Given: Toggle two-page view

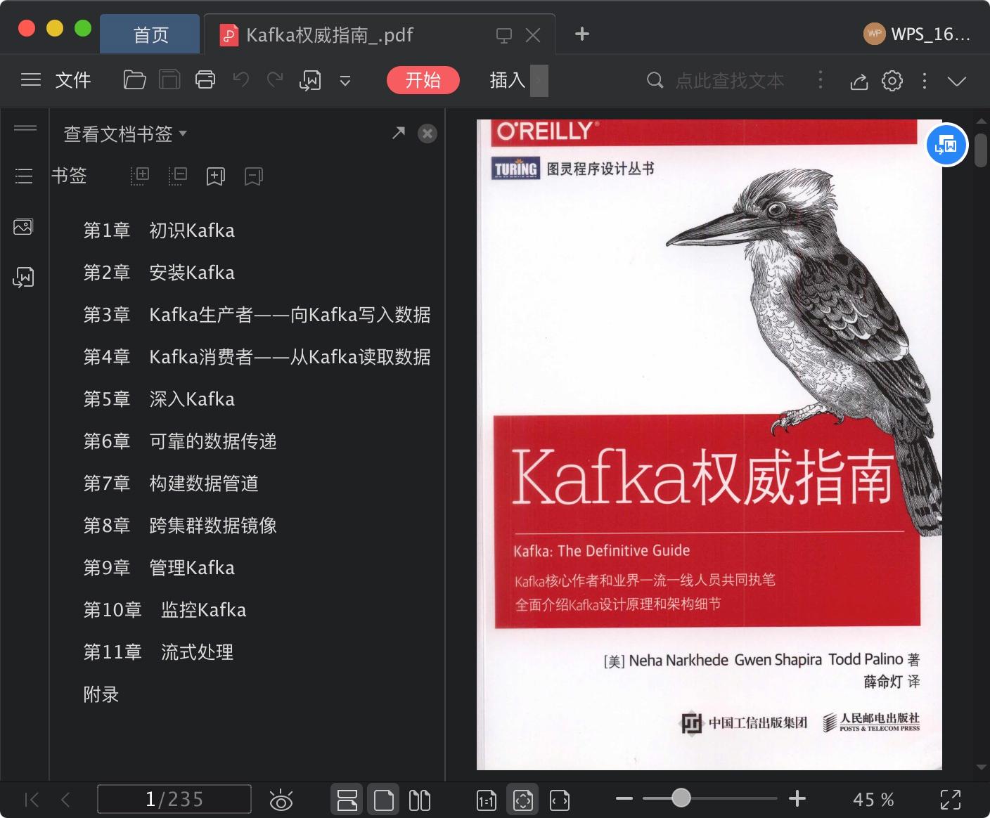Looking at the screenshot, I should coord(420,800).
